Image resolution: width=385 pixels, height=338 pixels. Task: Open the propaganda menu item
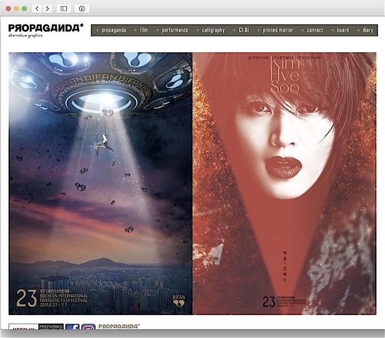tap(113, 30)
